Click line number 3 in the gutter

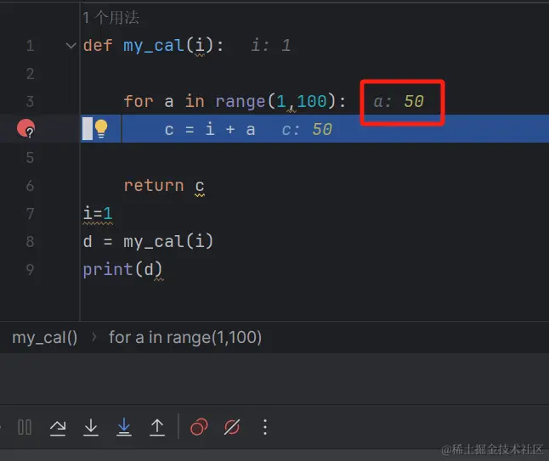[x=30, y=101]
